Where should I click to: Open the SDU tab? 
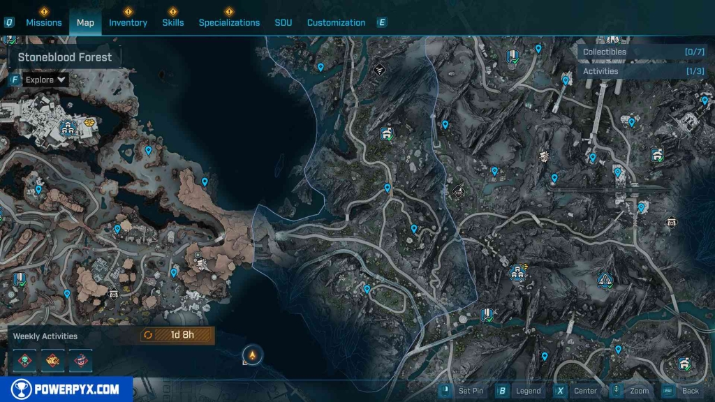(x=283, y=23)
